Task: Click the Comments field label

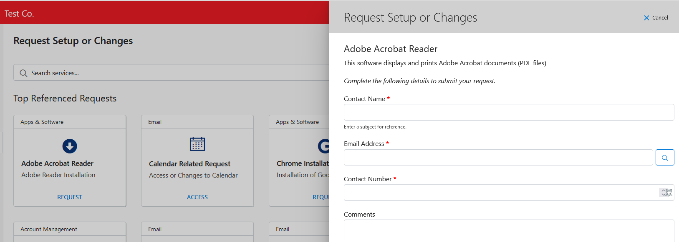Action: [x=359, y=215]
